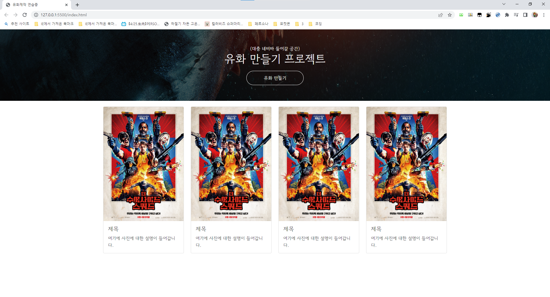Viewport: 550px width, 297px height.
Task: Open the fourth card's movie poster
Action: (406, 164)
